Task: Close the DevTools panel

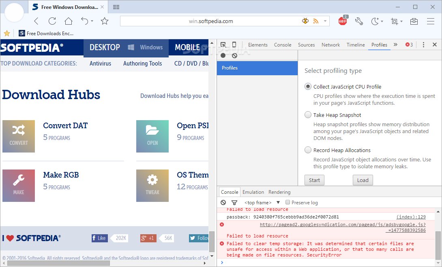Action: pyautogui.click(x=435, y=44)
